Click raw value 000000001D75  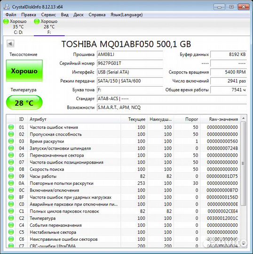tap(222, 176)
